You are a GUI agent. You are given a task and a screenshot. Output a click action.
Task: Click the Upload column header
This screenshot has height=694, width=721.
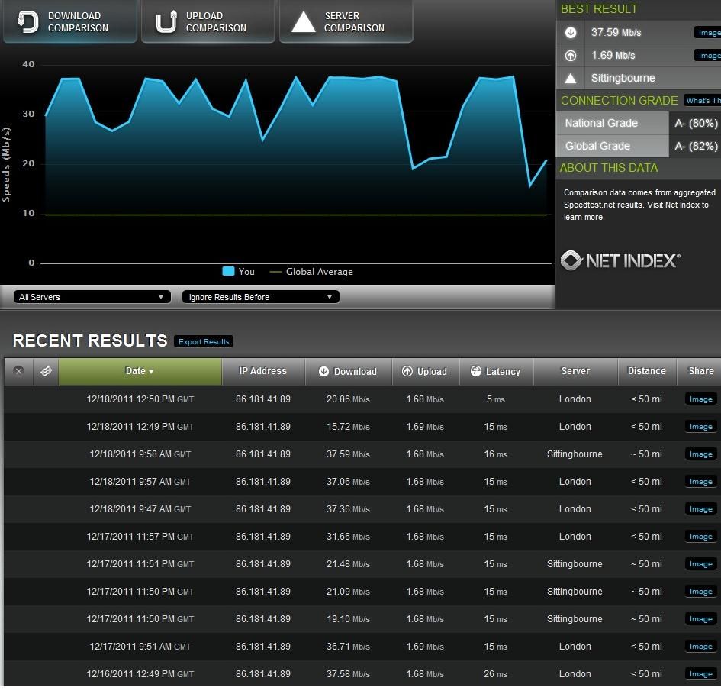[425, 372]
